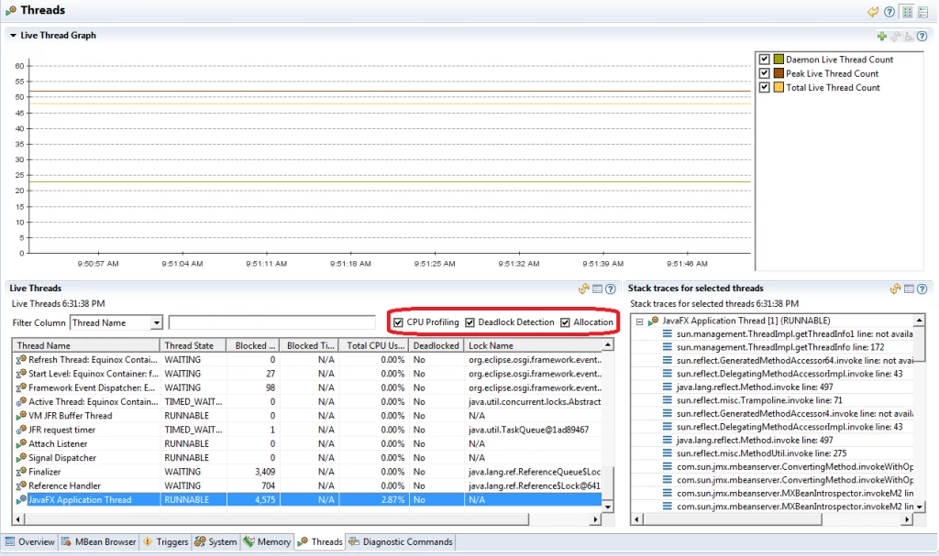Open the Filter Column dropdown
The image size is (939, 556).
[x=156, y=323]
